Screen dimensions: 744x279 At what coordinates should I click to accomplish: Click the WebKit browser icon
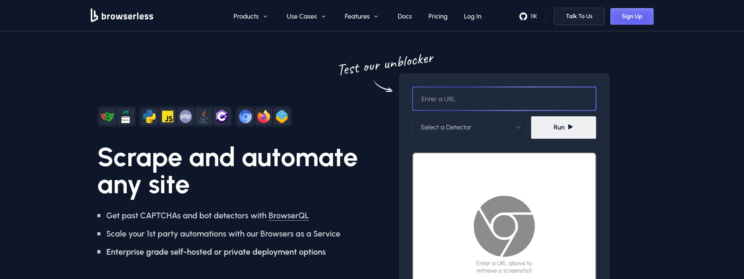pos(282,116)
